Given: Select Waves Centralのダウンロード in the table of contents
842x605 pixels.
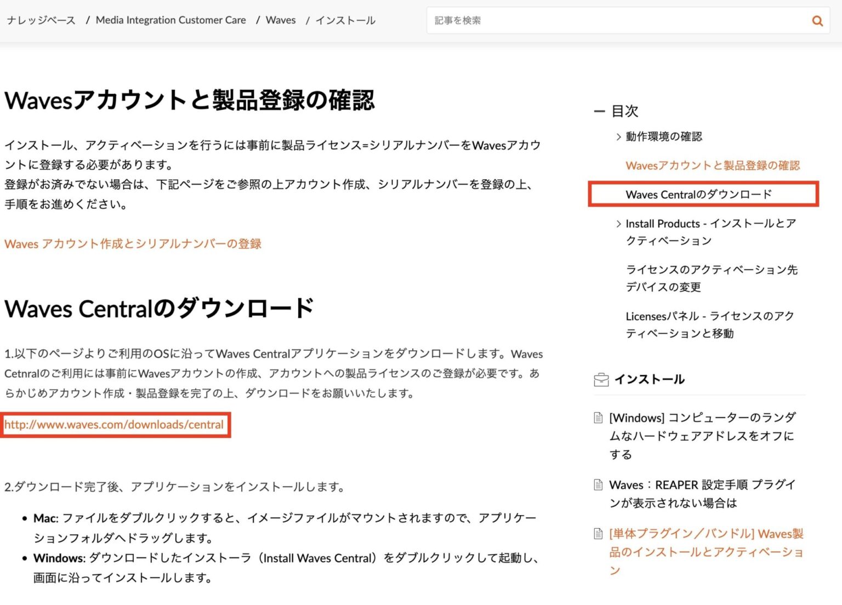Looking at the screenshot, I should [x=698, y=195].
